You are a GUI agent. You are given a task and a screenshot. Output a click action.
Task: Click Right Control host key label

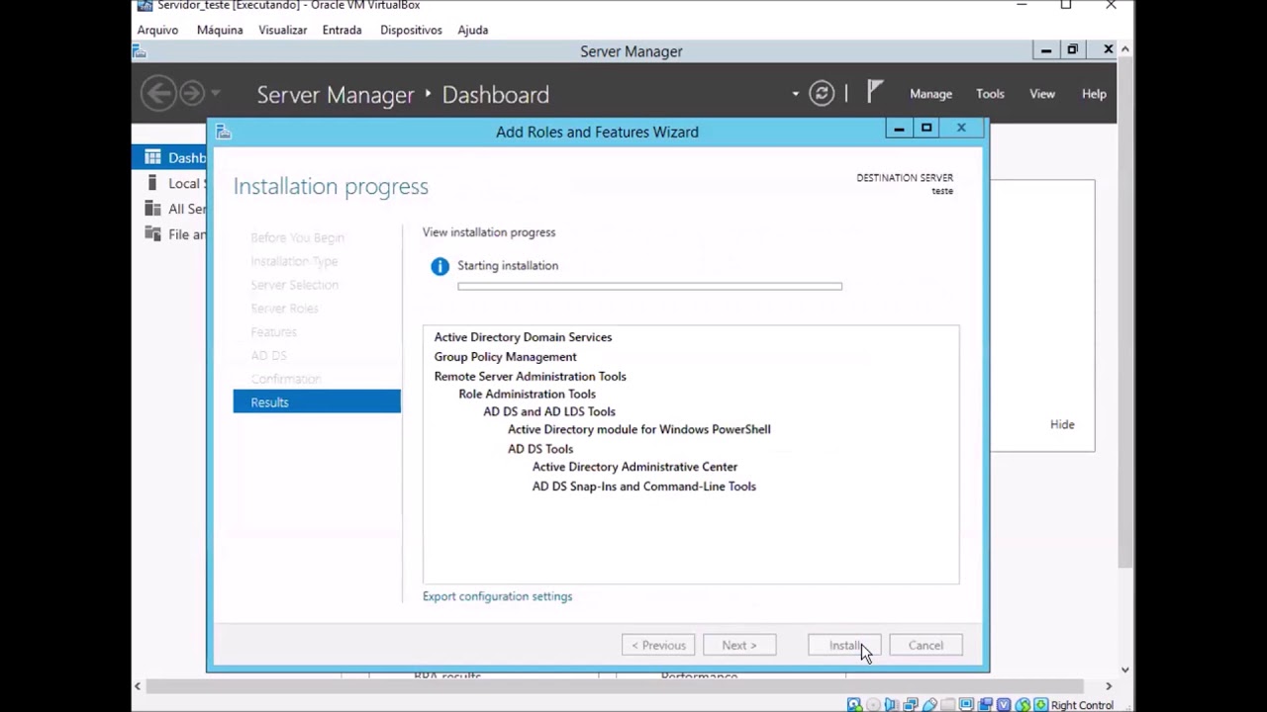pos(1082,705)
